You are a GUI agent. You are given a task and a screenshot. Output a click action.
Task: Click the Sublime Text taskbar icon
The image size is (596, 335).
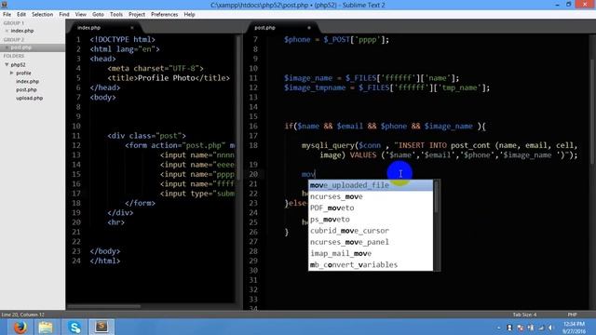pyautogui.click(x=102, y=327)
